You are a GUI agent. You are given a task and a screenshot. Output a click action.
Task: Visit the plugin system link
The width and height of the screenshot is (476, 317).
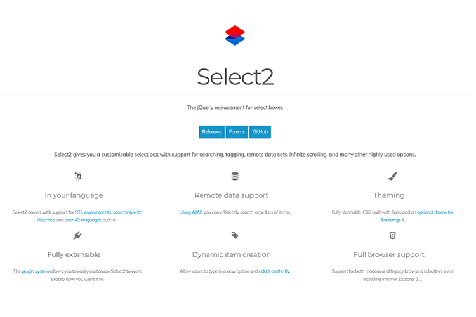click(x=36, y=271)
